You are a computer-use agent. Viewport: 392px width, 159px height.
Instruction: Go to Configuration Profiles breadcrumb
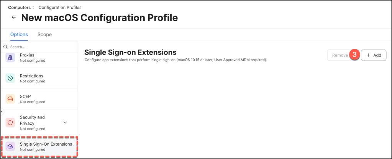(x=59, y=7)
